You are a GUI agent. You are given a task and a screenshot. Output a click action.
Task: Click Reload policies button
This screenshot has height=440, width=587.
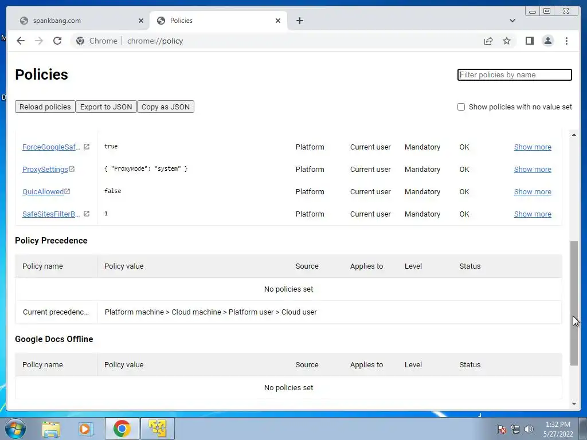[x=45, y=107]
